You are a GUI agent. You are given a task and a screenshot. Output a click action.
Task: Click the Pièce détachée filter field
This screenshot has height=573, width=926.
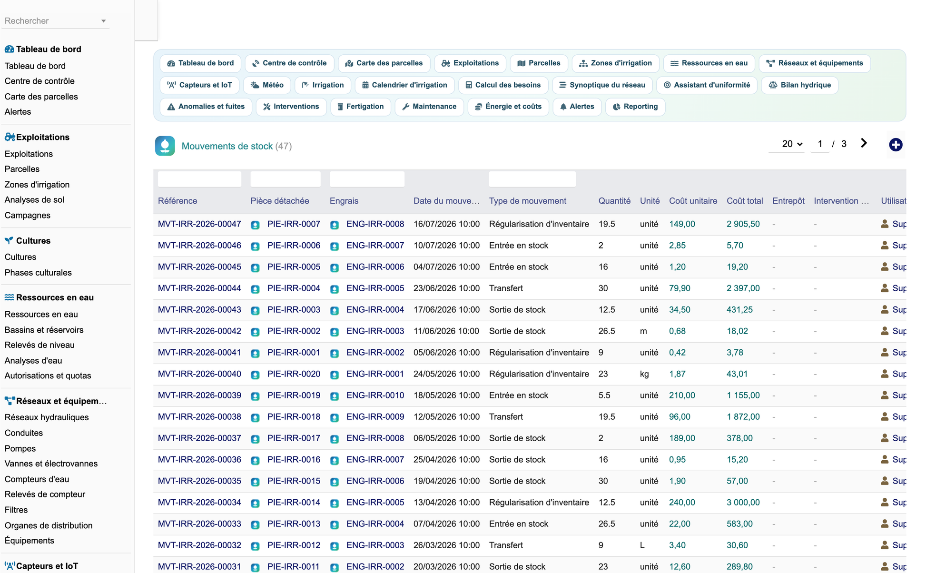[x=286, y=179]
